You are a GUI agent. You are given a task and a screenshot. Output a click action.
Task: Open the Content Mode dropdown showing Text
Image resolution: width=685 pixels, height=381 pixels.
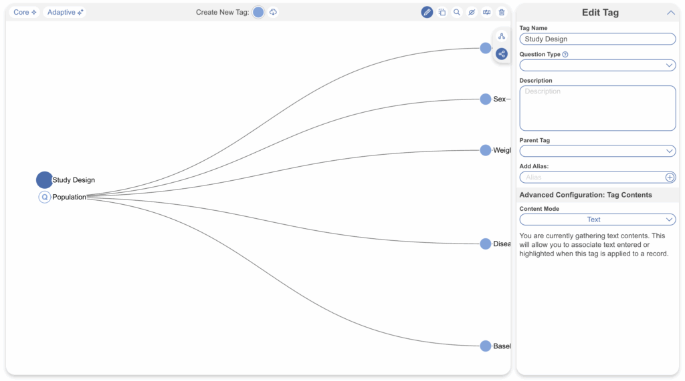click(597, 220)
